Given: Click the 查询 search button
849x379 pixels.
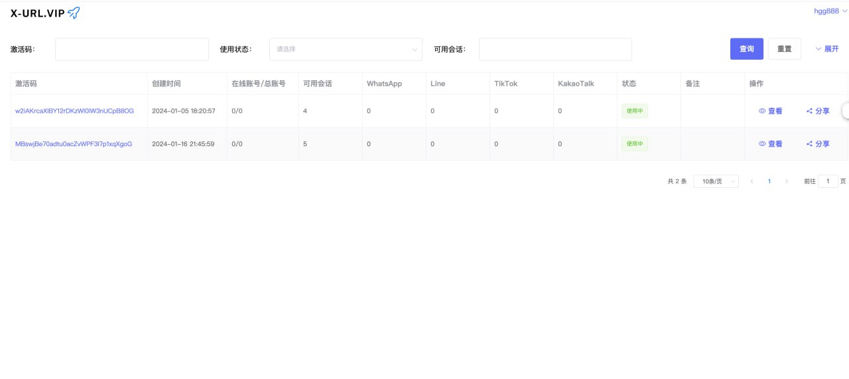Looking at the screenshot, I should (x=746, y=49).
